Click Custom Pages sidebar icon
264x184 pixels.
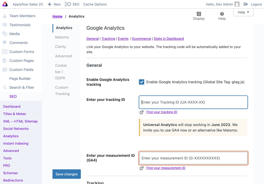coord(5,61)
